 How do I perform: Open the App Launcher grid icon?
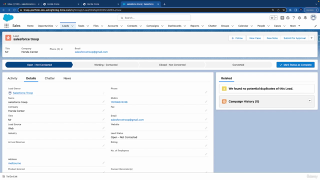tap(6, 25)
